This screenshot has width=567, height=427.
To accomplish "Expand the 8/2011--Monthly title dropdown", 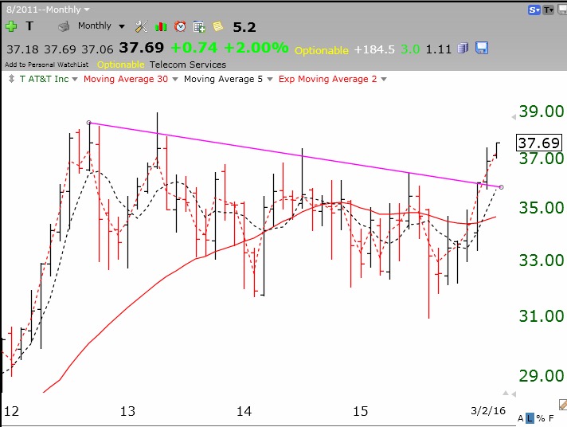I will [87, 10].
